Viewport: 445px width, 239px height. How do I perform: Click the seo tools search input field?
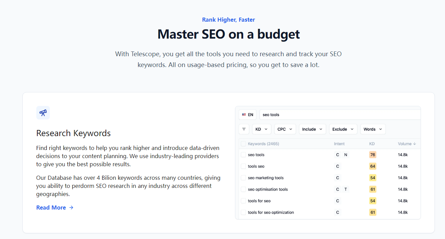click(339, 115)
